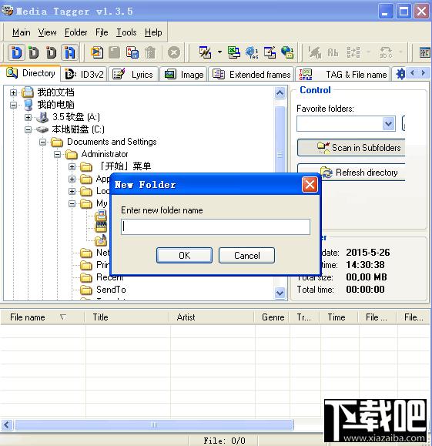Toggle the green-dotted D tag mode button
Viewport: 432px width, 446px height.
34,52
